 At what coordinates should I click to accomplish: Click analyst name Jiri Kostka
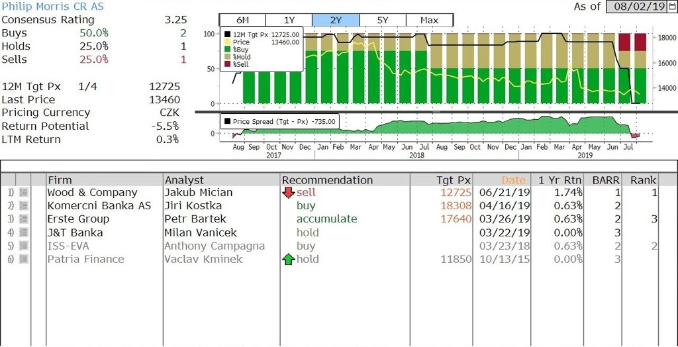pos(193,206)
